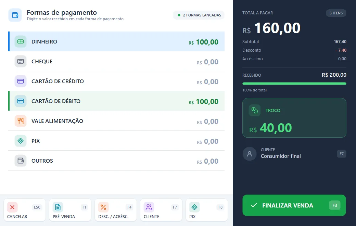Click the 2 FORMAS LANÇADAS text
The width and height of the screenshot is (356, 226).
tap(202, 15)
